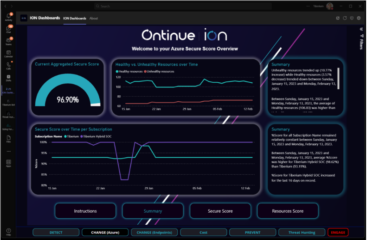The image size is (367, 240).
Task: Click the Summary page button
Action: pos(153,211)
